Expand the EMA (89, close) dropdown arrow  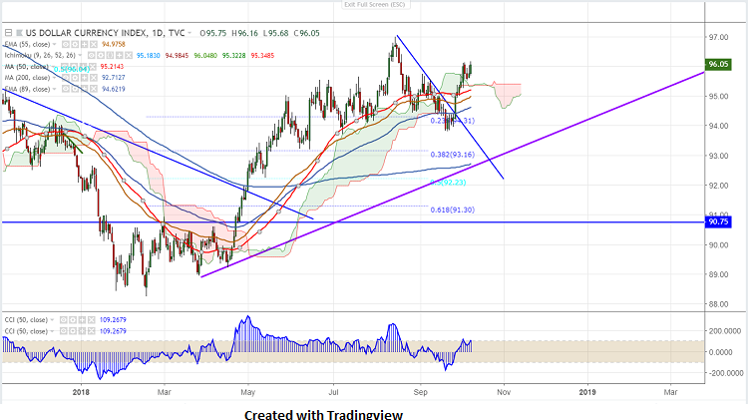tap(55, 89)
